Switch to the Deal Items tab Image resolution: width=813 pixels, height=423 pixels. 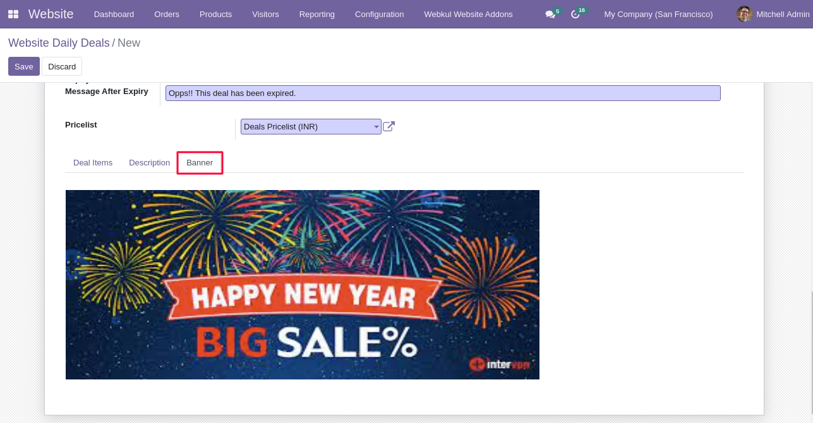(93, 162)
